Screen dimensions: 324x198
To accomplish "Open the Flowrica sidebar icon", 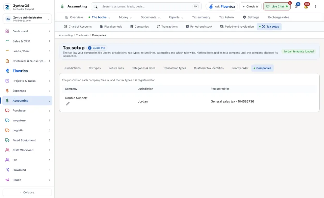I will [x=7, y=71].
